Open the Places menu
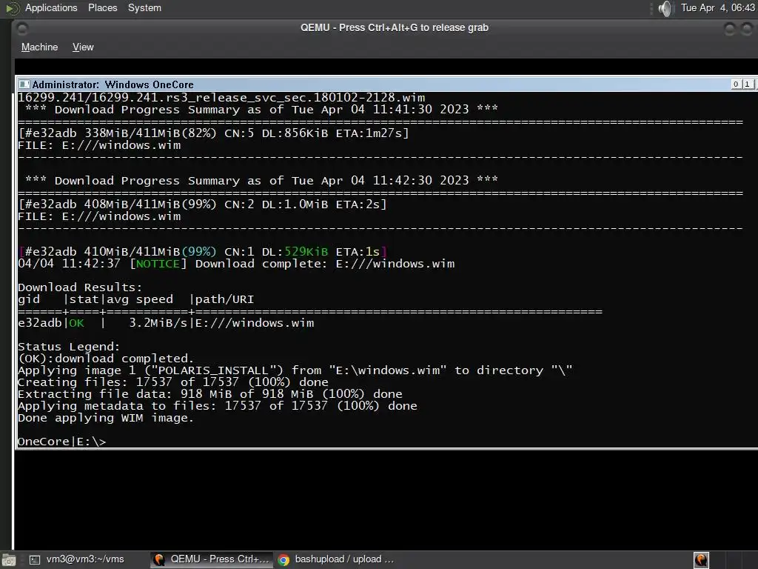The height and width of the screenshot is (569, 758). pos(102,7)
